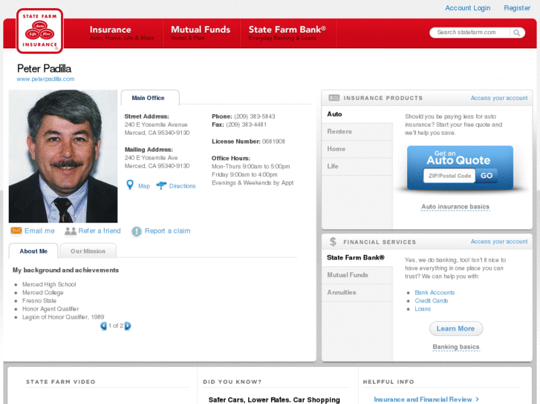
Task: Click the Safer Cars, Lower Rates headline
Action: pos(274,400)
